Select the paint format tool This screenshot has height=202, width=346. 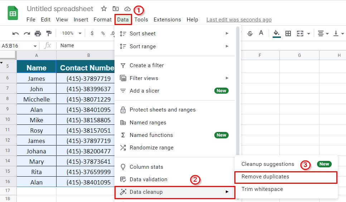coord(49,34)
